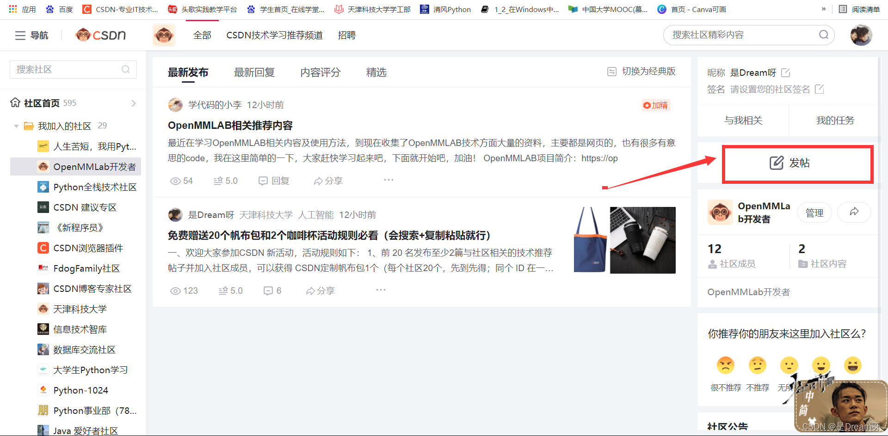This screenshot has width=888, height=436.
Task: Click the sidebar 搜索社区 input
Action: point(73,69)
